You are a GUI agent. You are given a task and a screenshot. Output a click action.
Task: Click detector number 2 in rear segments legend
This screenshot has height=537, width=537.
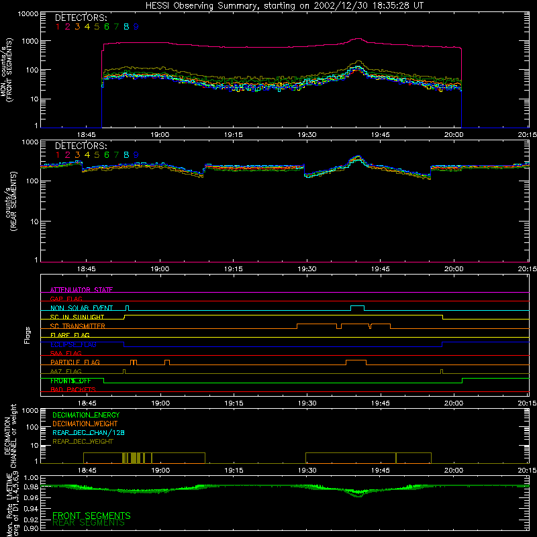[68, 155]
